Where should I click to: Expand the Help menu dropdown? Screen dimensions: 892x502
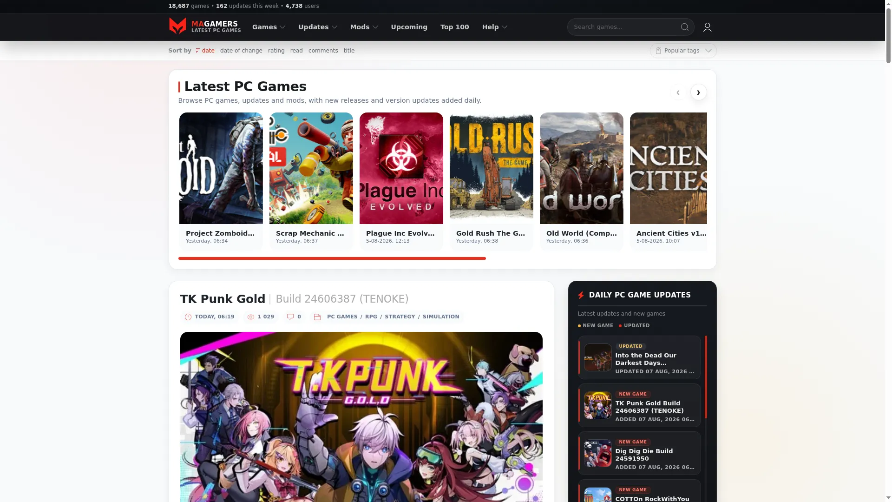[495, 27]
